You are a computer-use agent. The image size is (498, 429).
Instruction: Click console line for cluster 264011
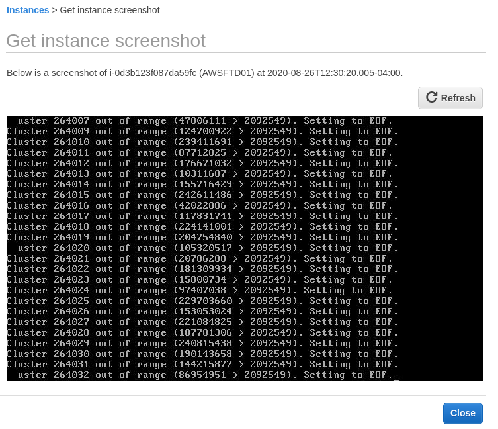click(x=200, y=153)
